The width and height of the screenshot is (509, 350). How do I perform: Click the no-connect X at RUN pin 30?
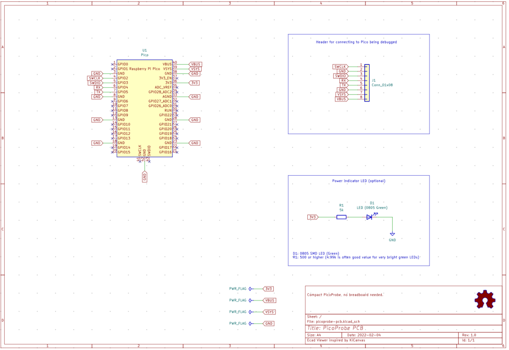177,111
